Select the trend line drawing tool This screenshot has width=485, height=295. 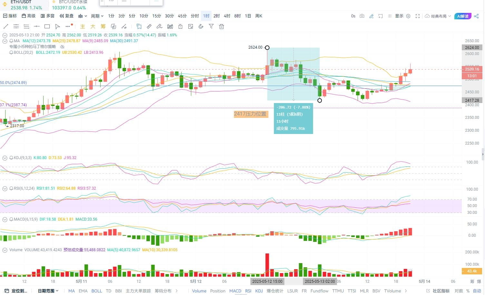coord(5,26)
